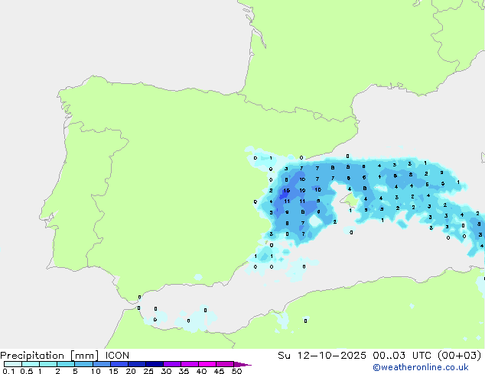Choose the legend swatch between 30 and 35

point(175,364)
